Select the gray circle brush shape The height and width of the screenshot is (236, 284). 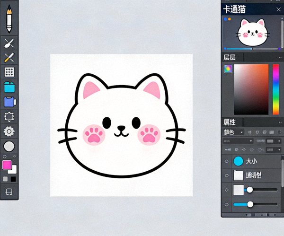9,146
